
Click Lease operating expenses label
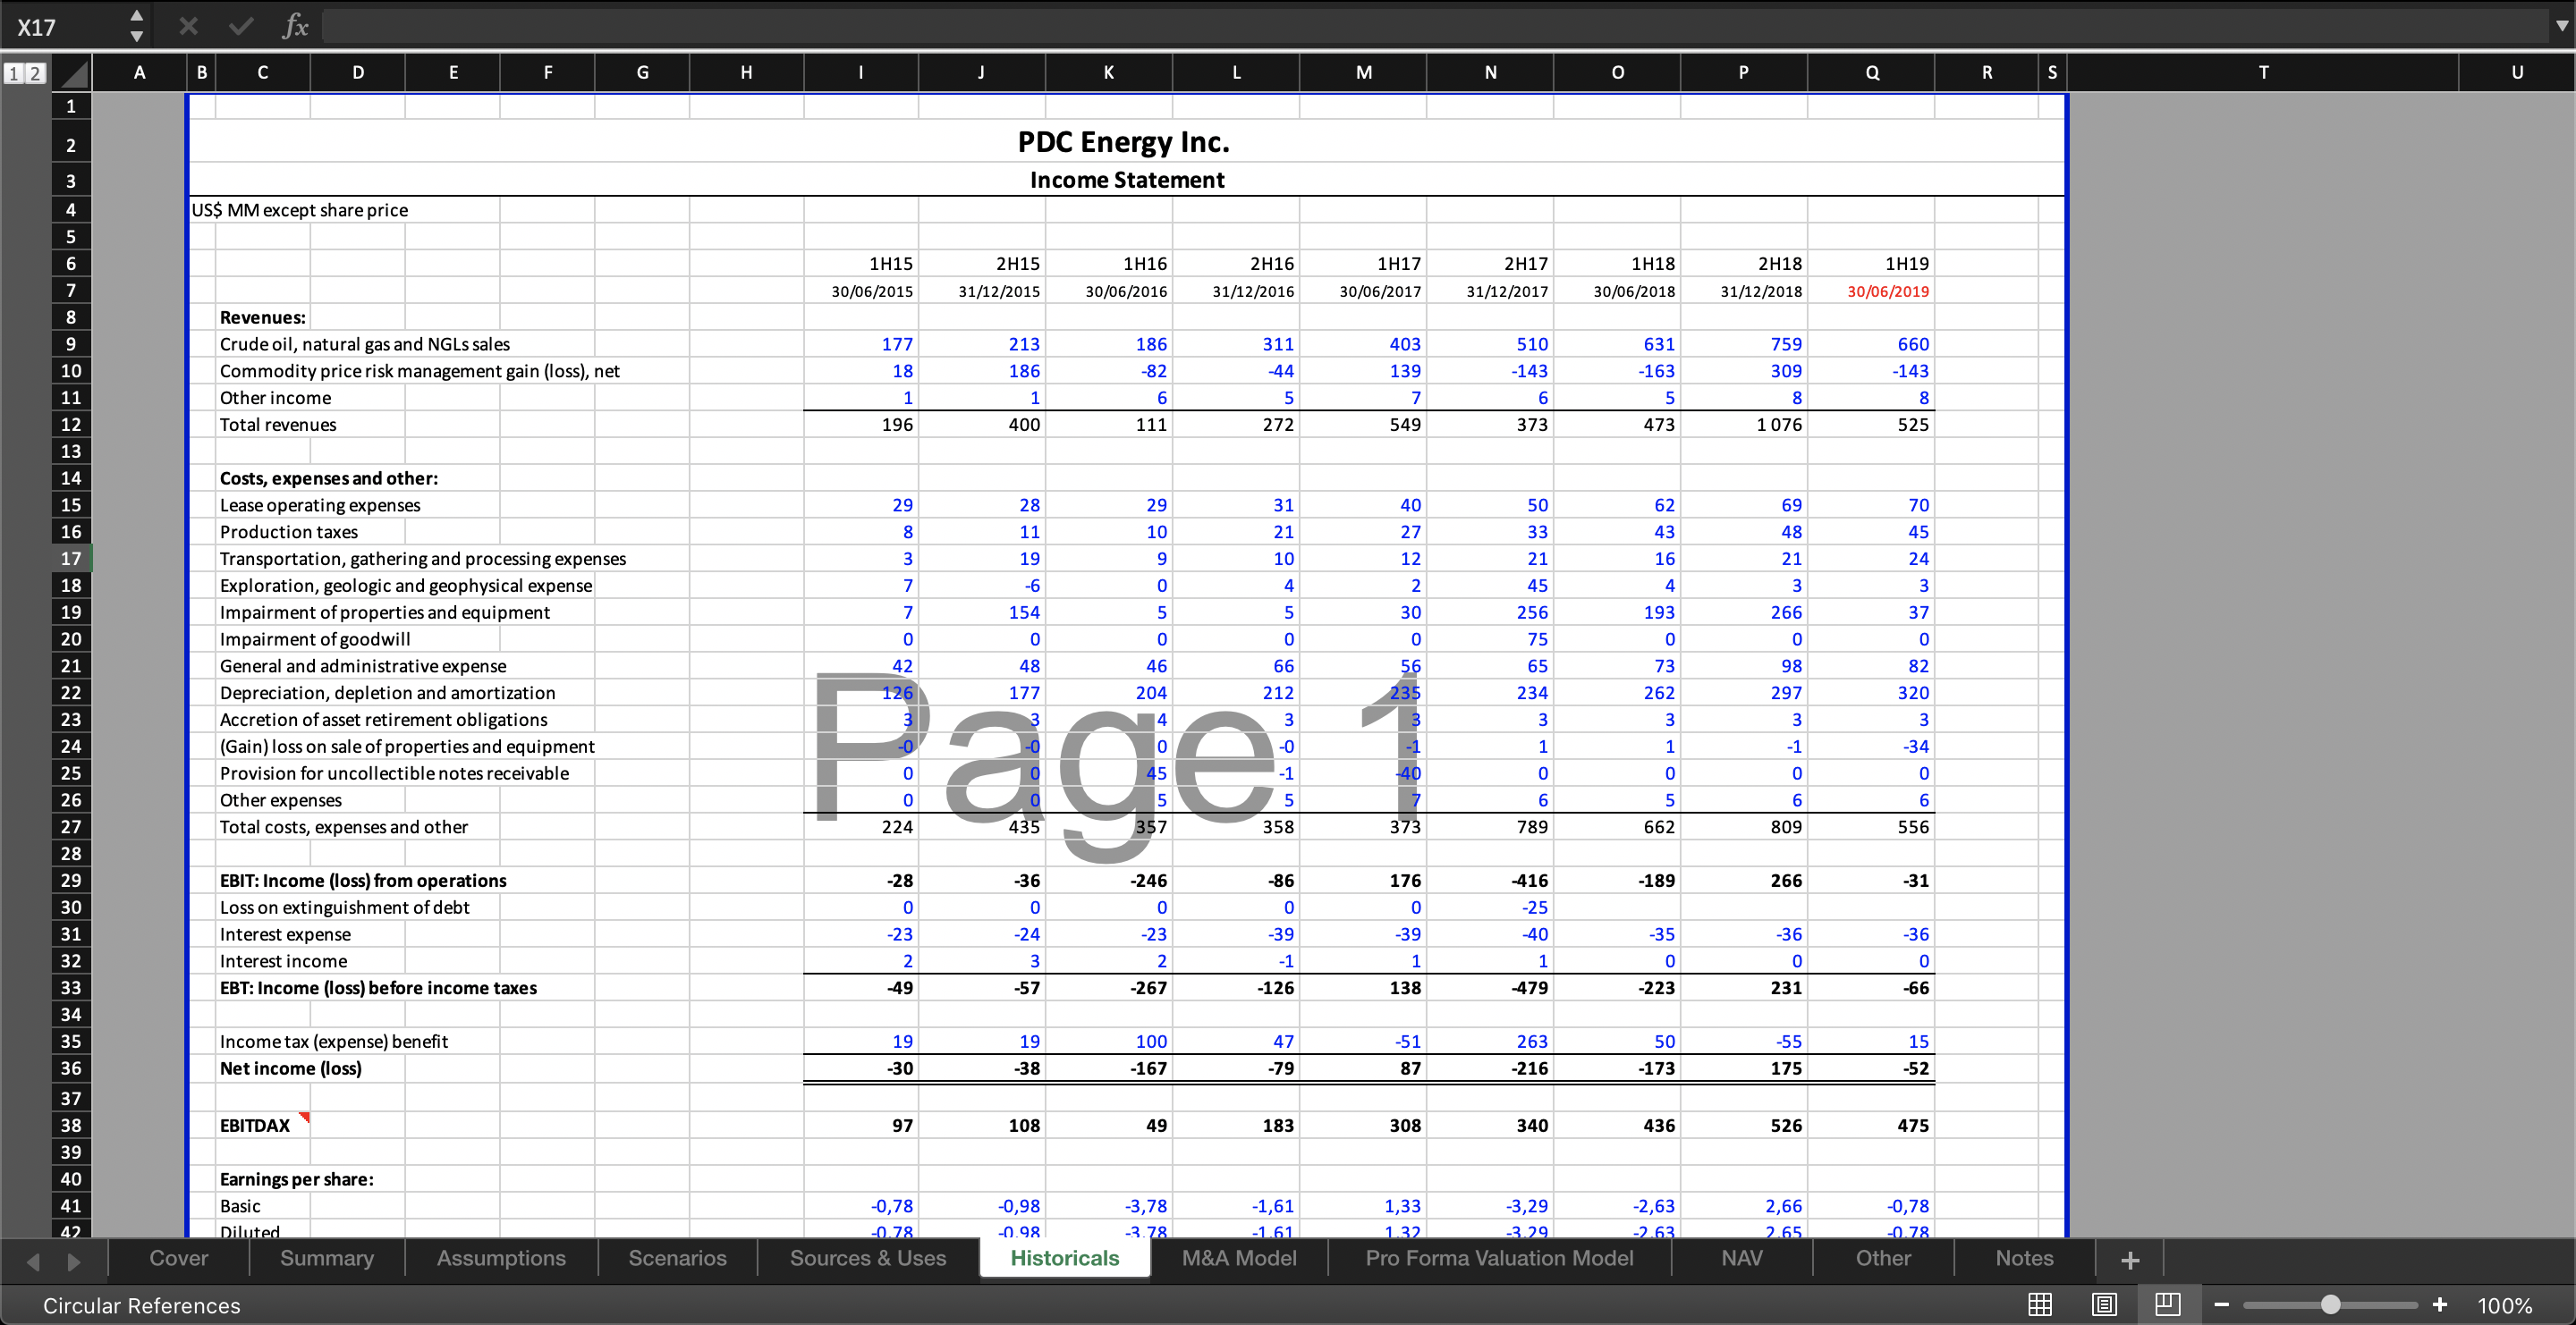click(320, 506)
